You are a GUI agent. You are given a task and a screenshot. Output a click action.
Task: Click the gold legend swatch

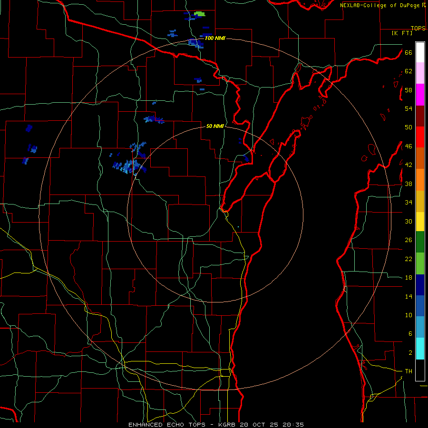[x=420, y=201]
